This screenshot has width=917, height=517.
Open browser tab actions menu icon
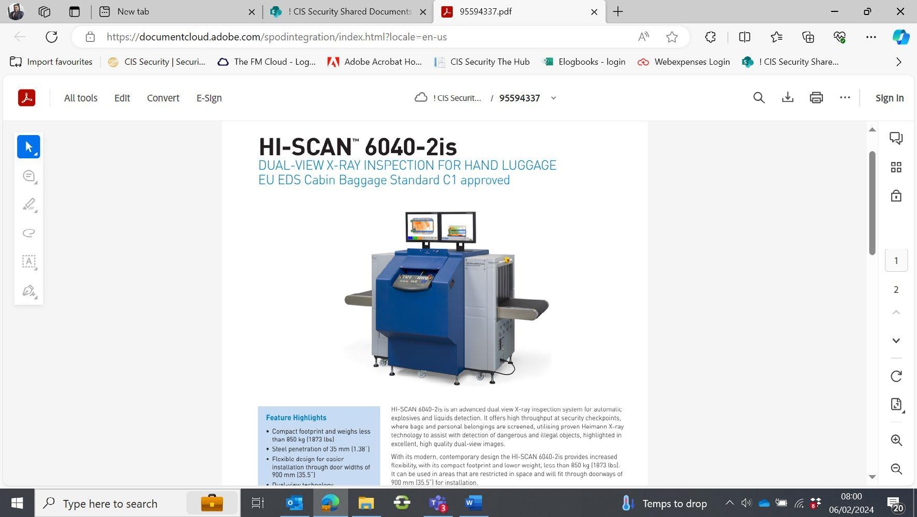[x=75, y=11]
